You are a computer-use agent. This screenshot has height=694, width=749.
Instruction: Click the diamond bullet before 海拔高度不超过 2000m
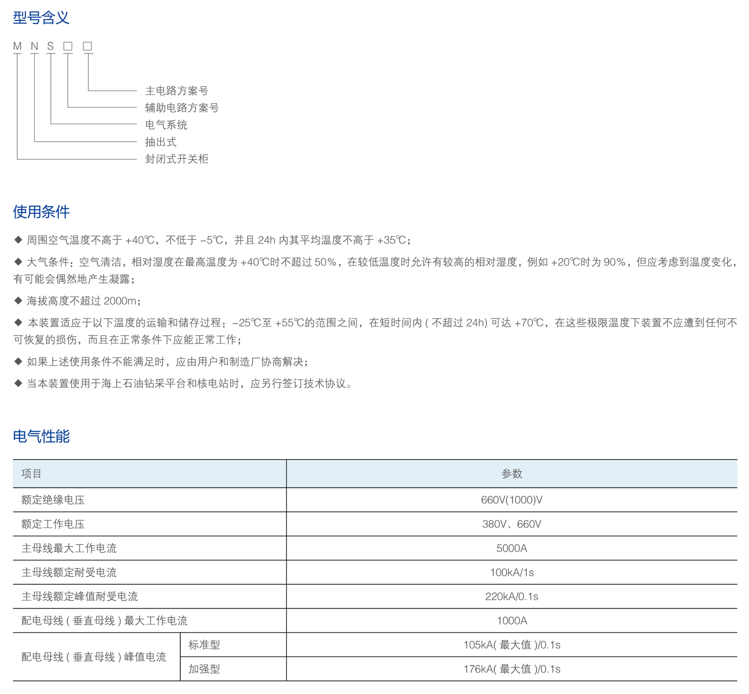tap(18, 301)
